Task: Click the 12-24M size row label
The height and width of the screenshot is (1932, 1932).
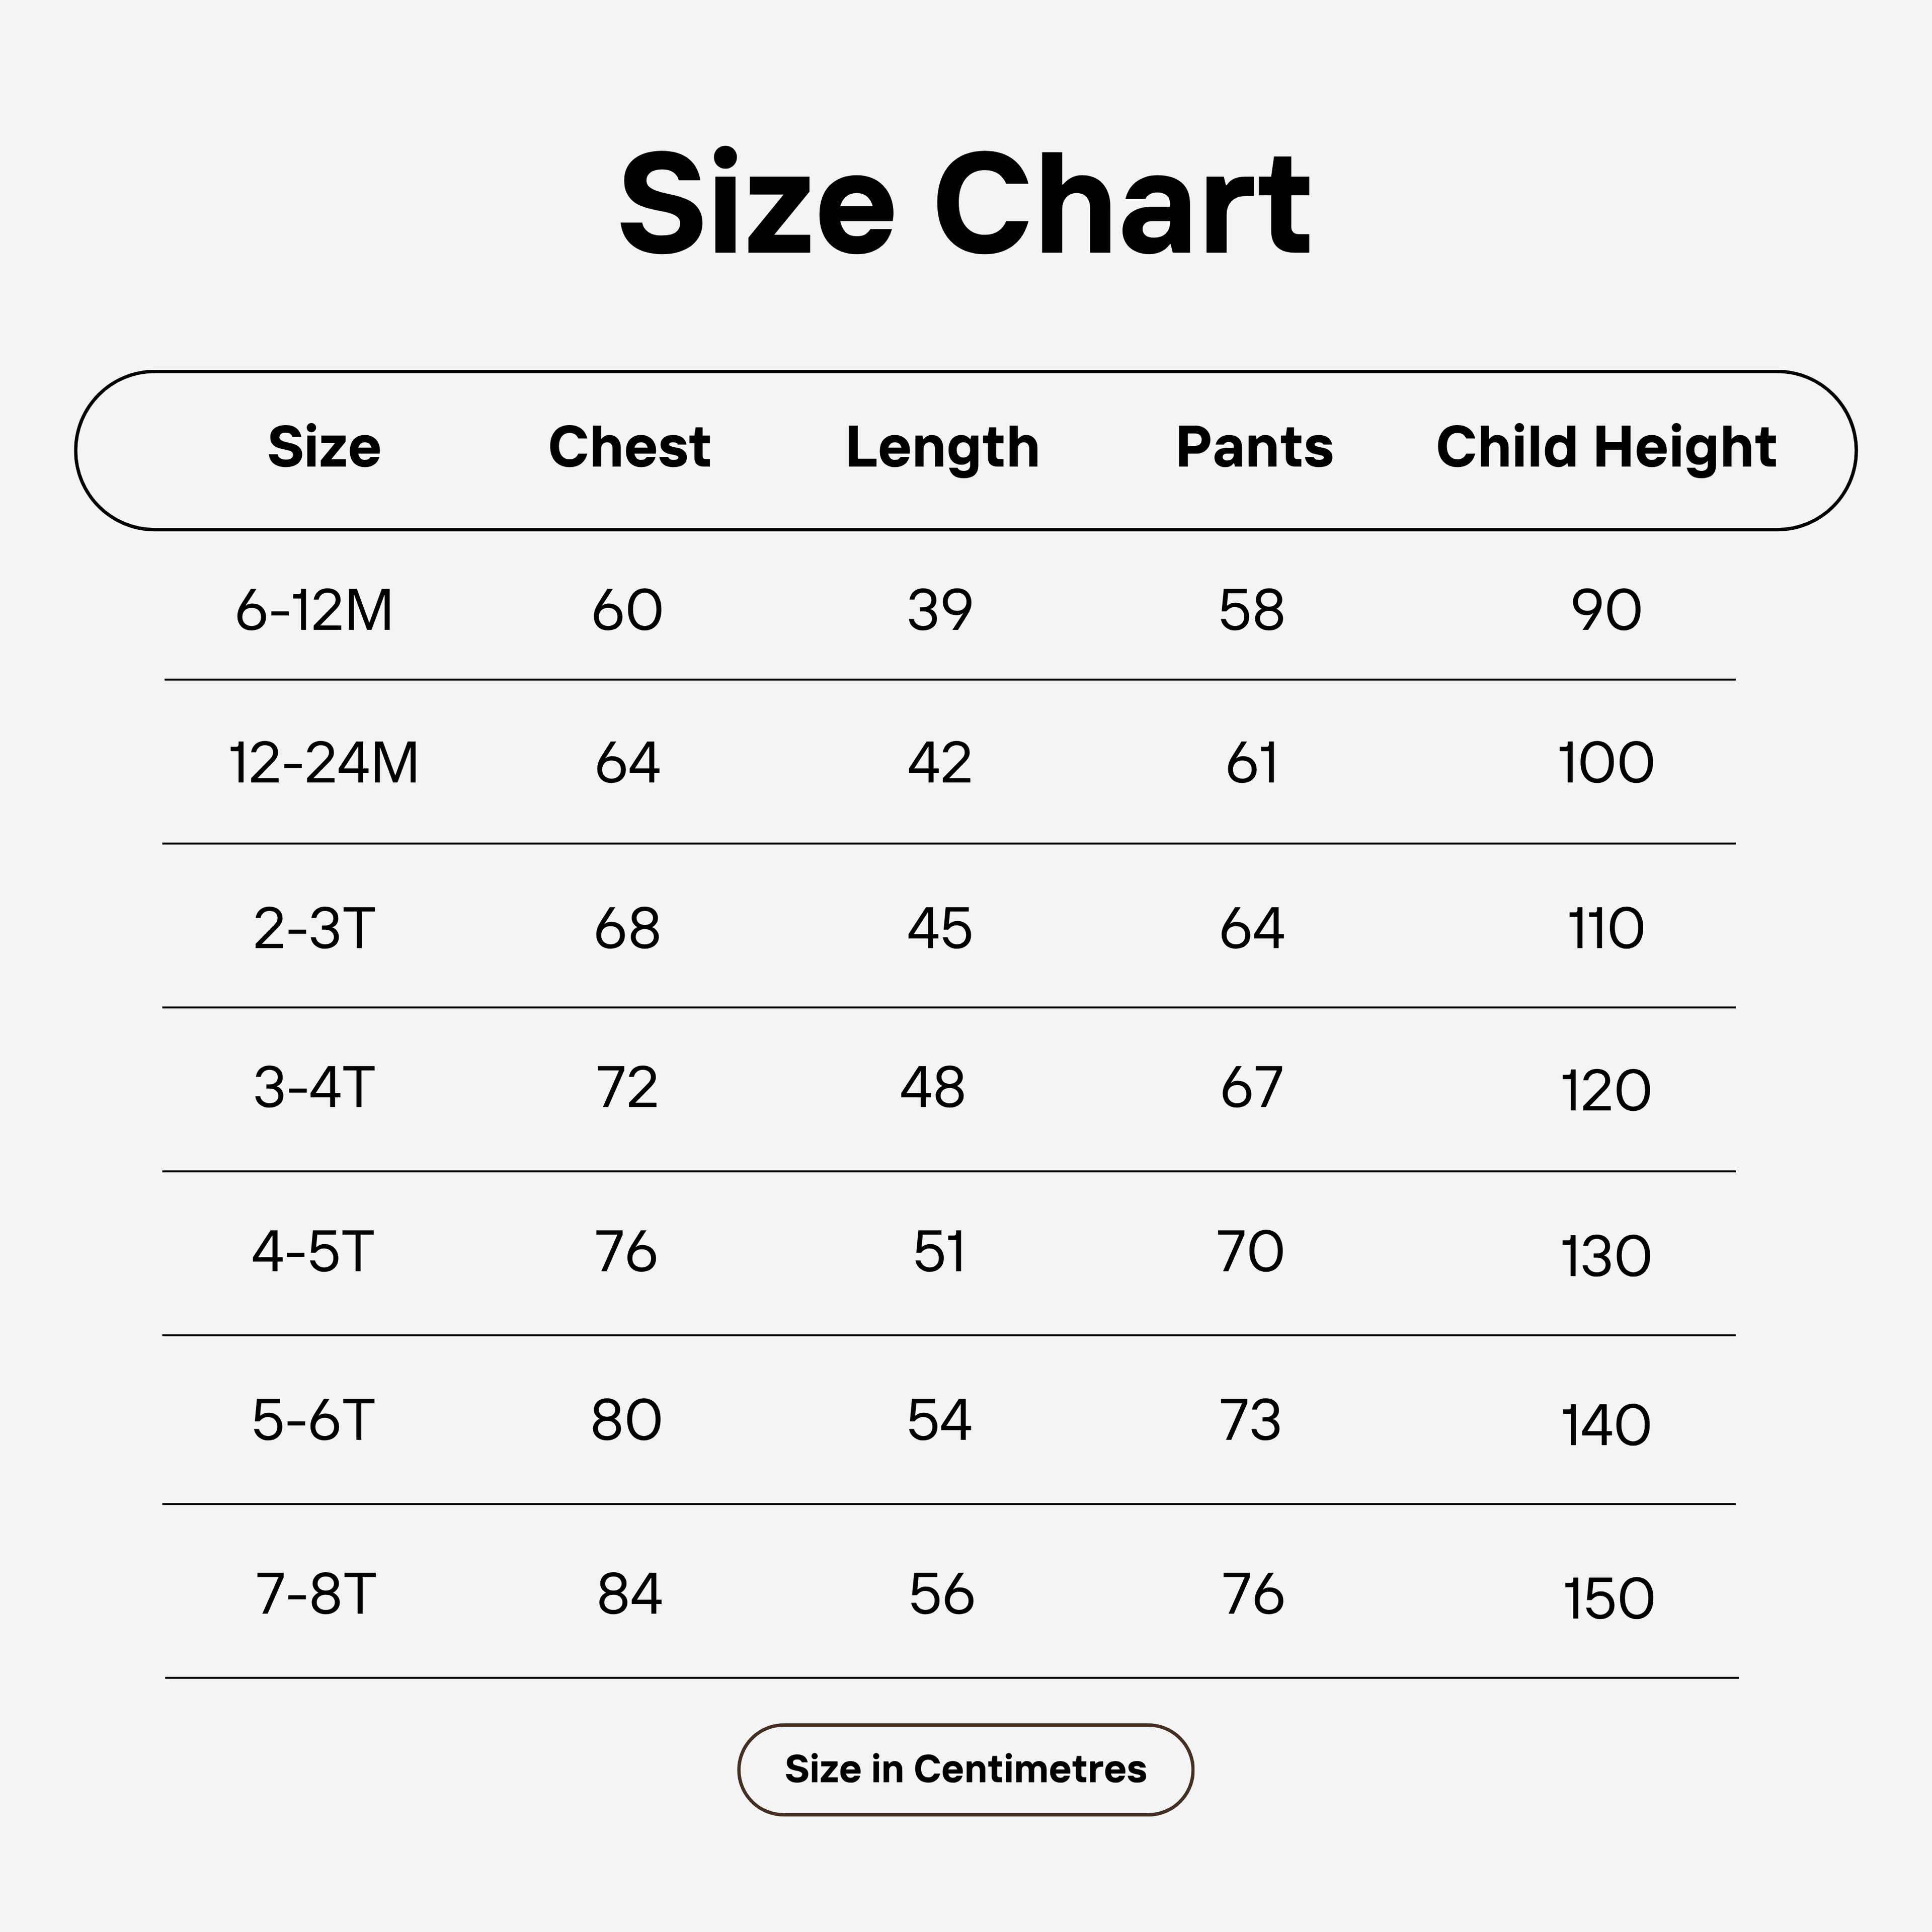Action: [x=323, y=763]
